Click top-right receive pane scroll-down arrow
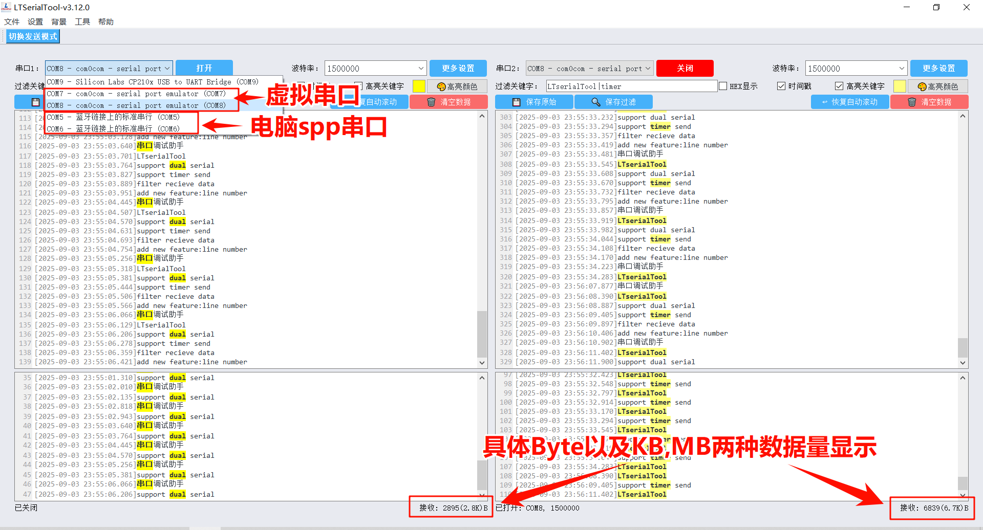The width and height of the screenshot is (983, 530). coord(963,363)
